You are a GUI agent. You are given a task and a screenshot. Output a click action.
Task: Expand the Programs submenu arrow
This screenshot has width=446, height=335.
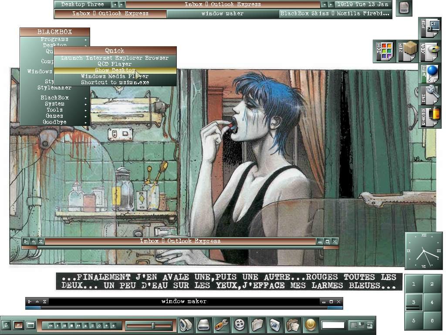86,40
